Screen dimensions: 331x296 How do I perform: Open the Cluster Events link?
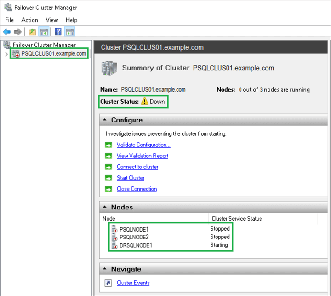tap(133, 283)
